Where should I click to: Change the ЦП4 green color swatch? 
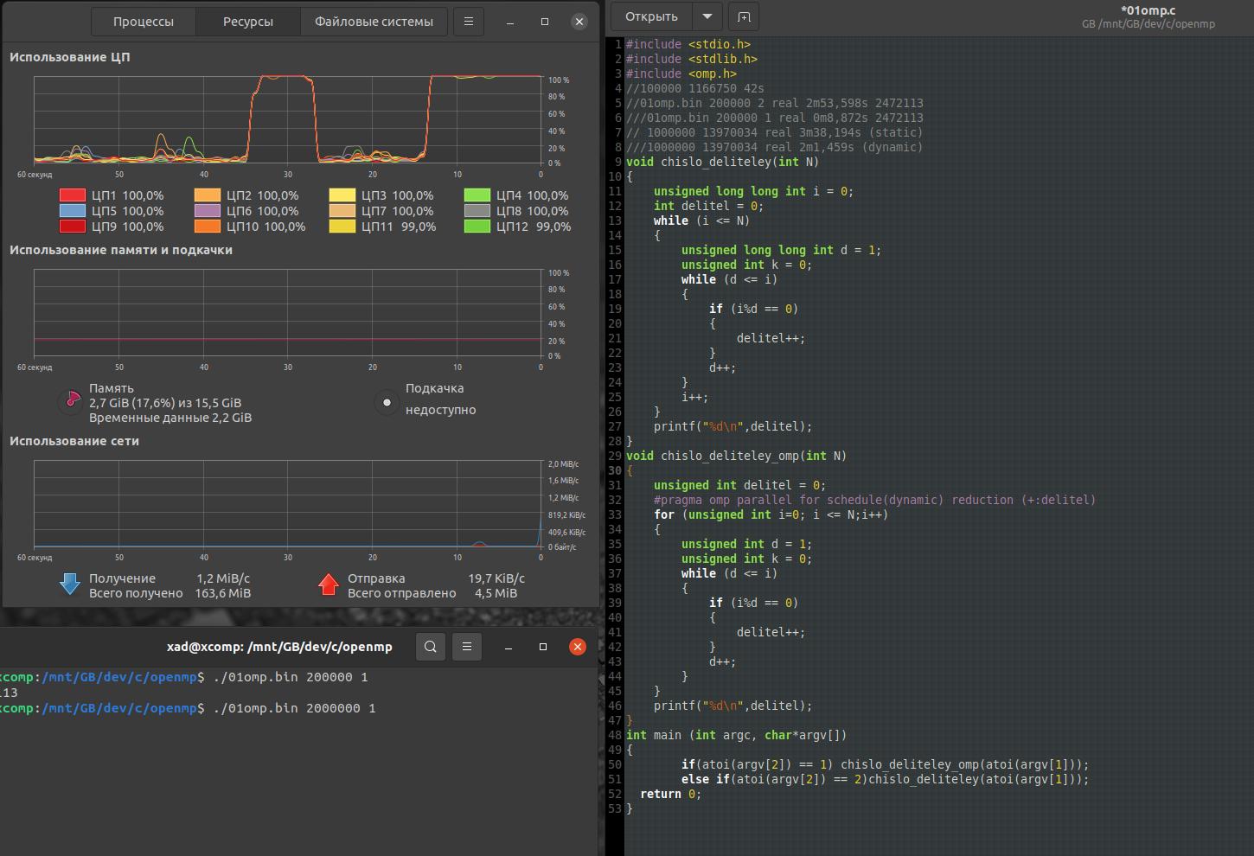coord(477,195)
